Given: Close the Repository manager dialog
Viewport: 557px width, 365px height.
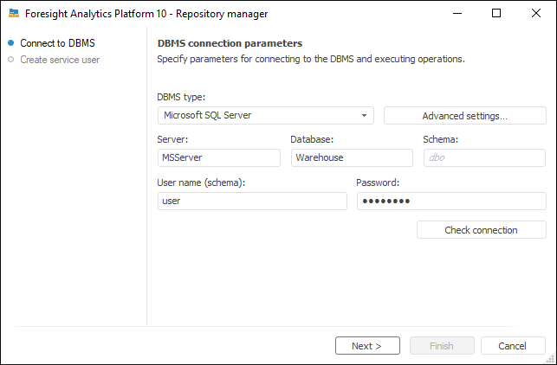Looking at the screenshot, I should coord(536,13).
